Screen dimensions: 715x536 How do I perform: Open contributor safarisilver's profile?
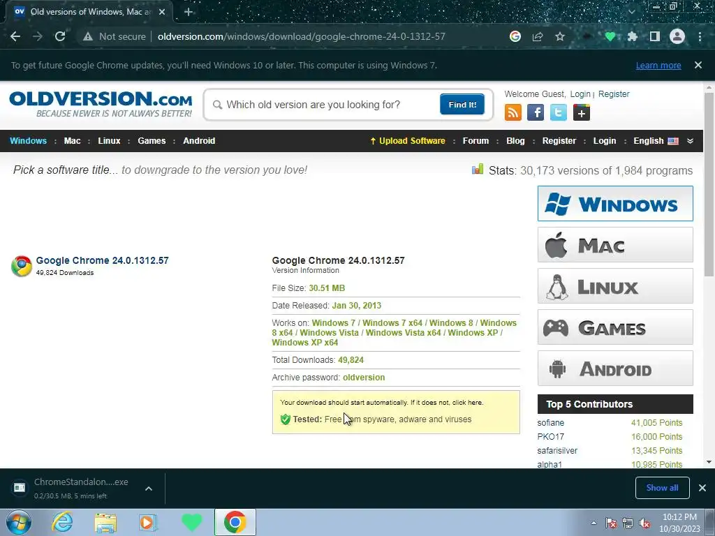coord(557,451)
